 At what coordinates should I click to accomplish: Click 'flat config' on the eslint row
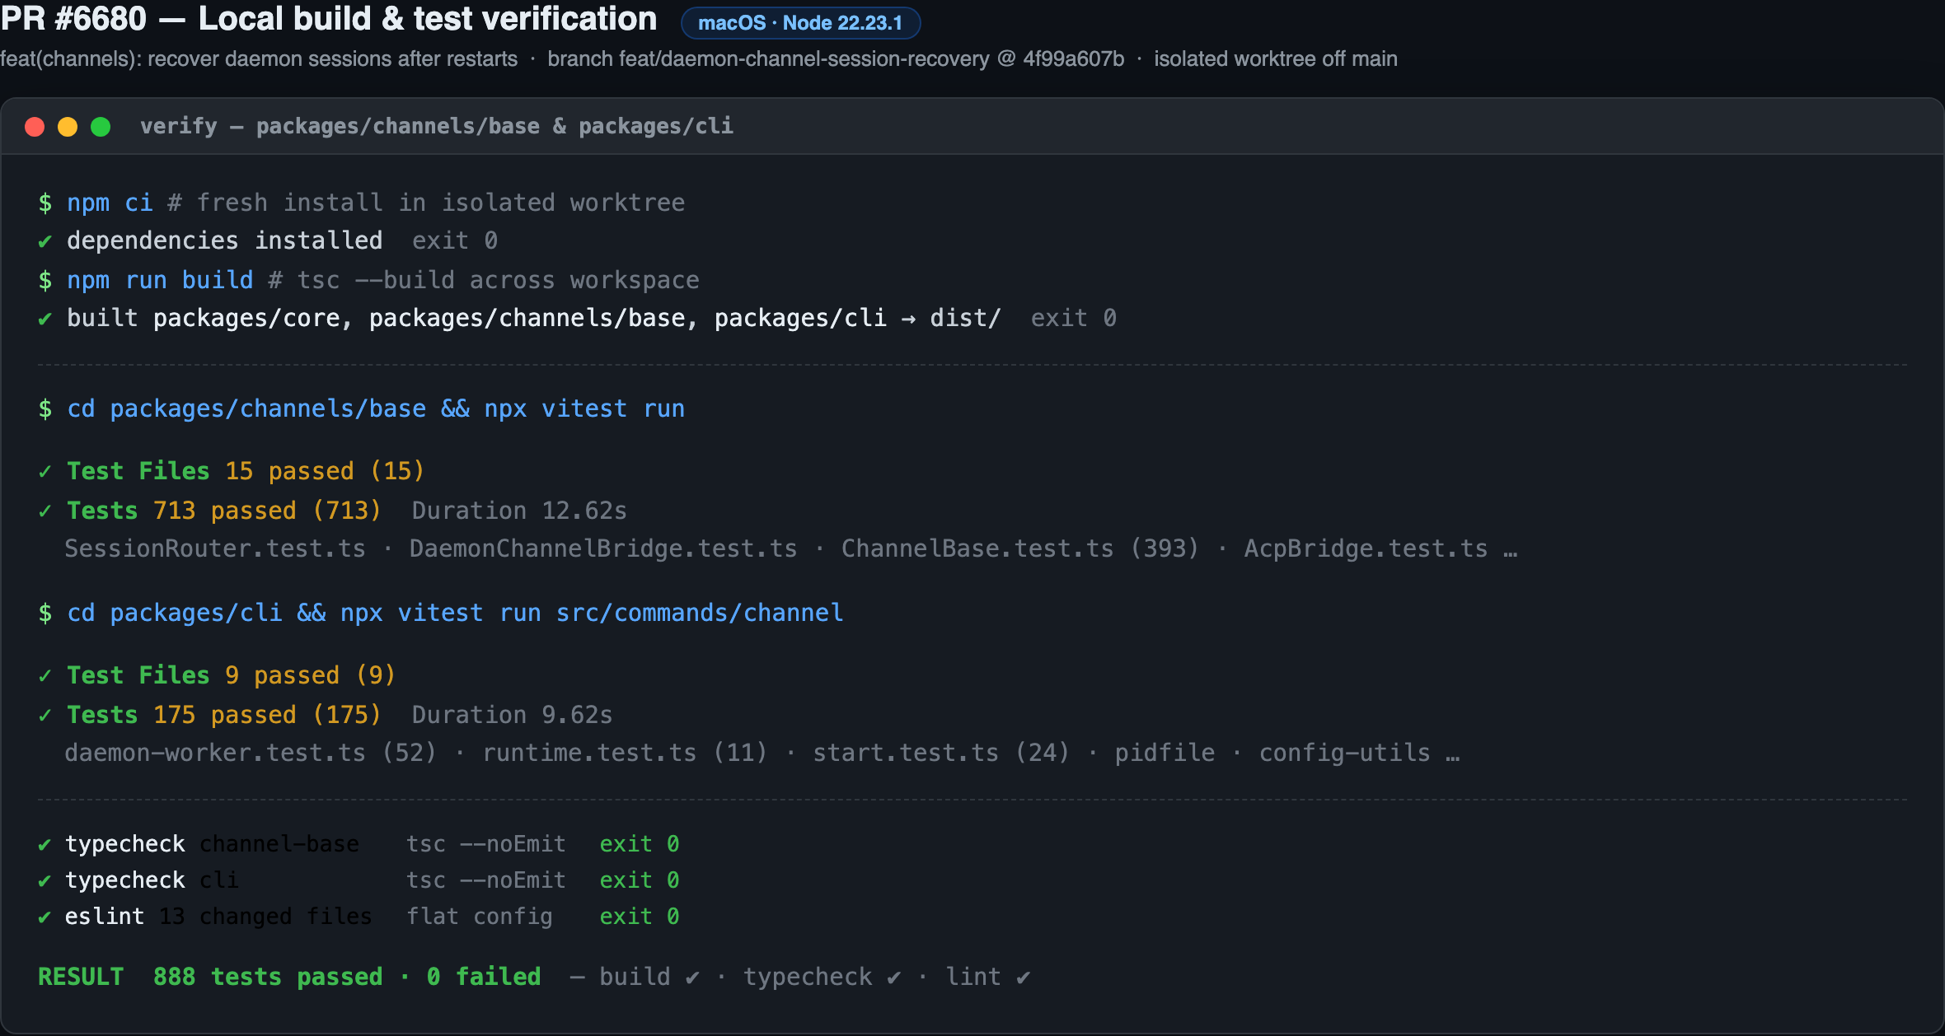(480, 917)
